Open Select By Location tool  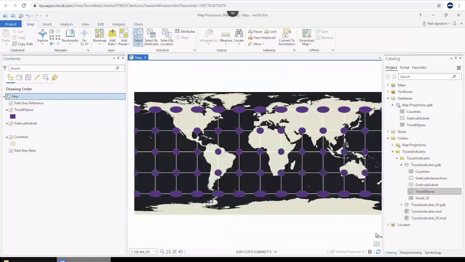pyautogui.click(x=167, y=37)
